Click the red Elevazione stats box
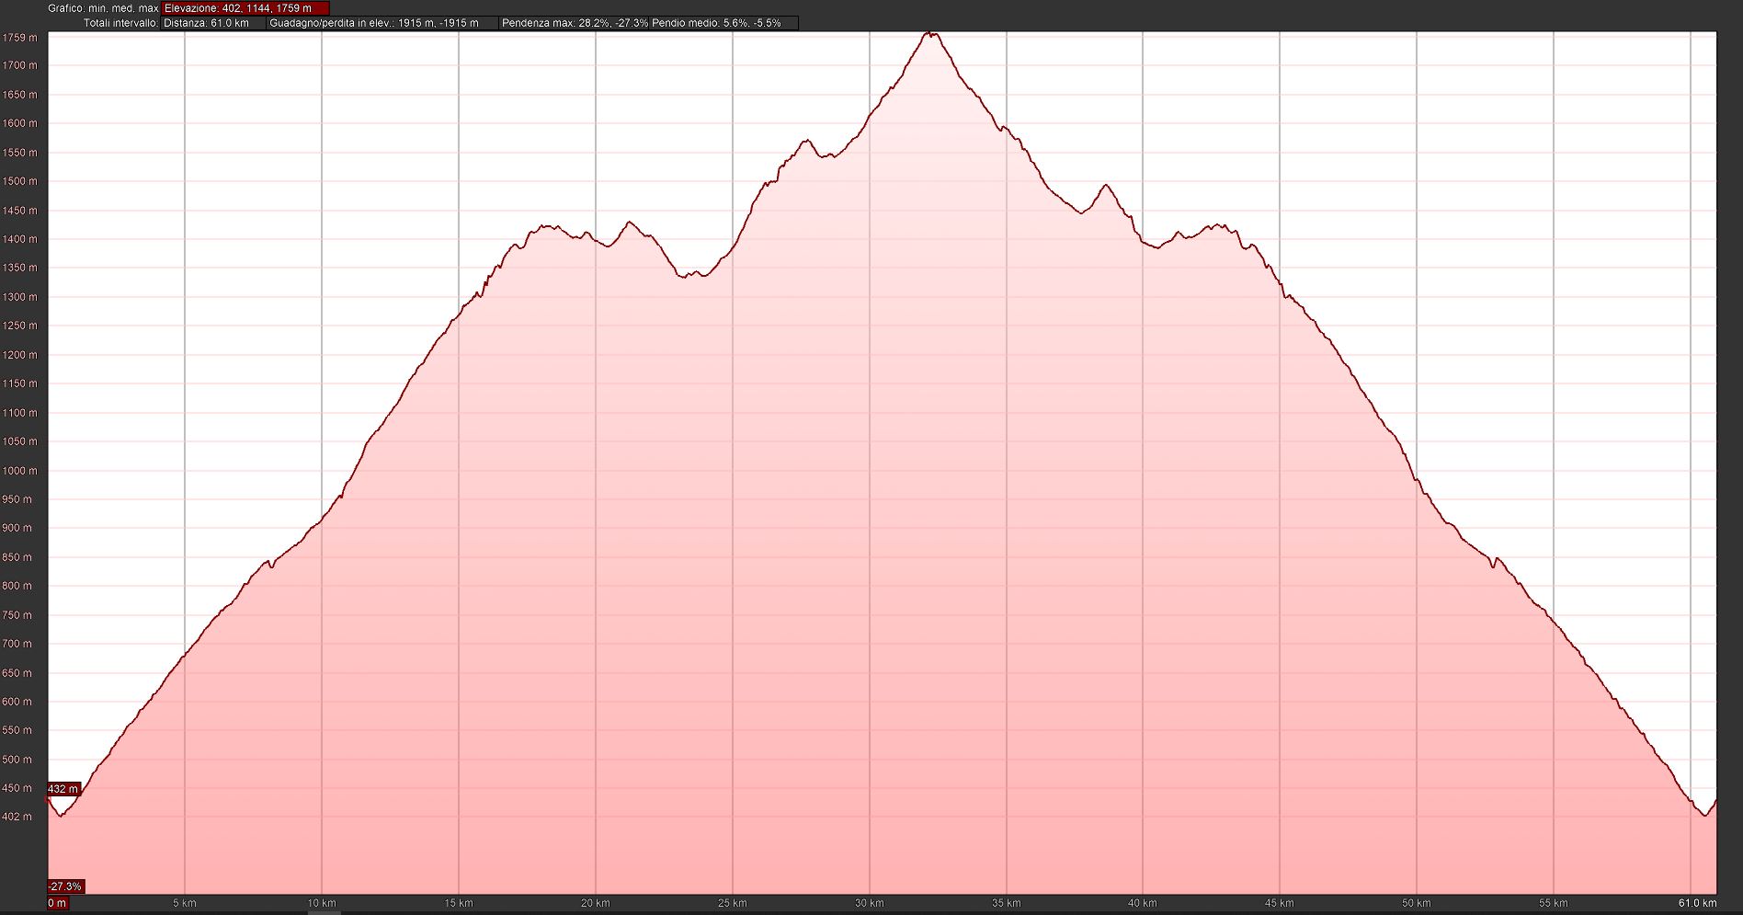The width and height of the screenshot is (1743, 915). tap(245, 8)
